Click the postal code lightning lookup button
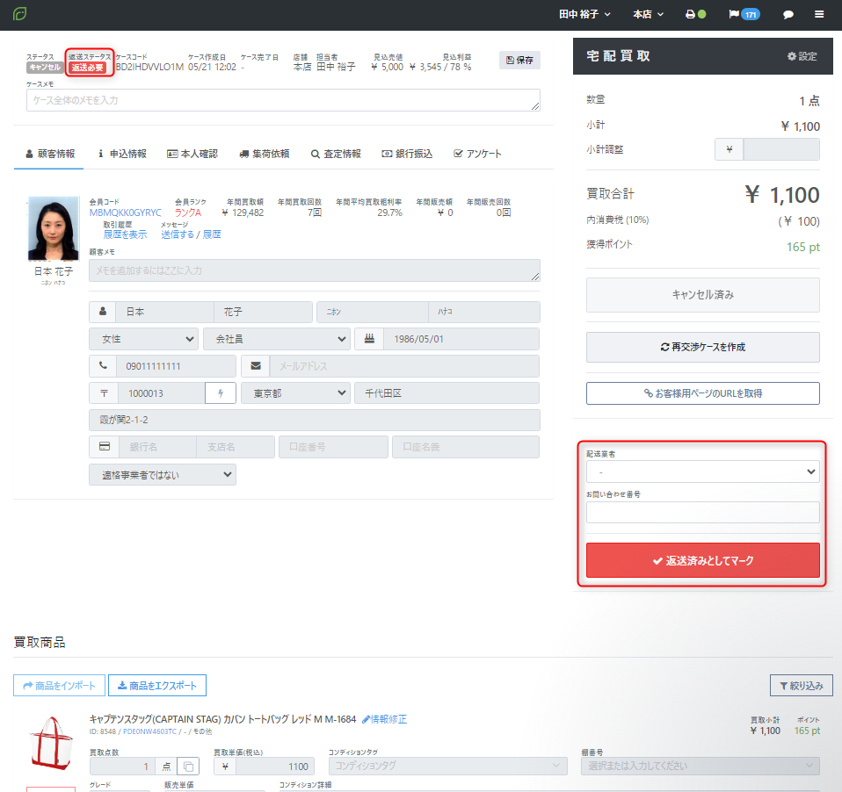 (221, 393)
